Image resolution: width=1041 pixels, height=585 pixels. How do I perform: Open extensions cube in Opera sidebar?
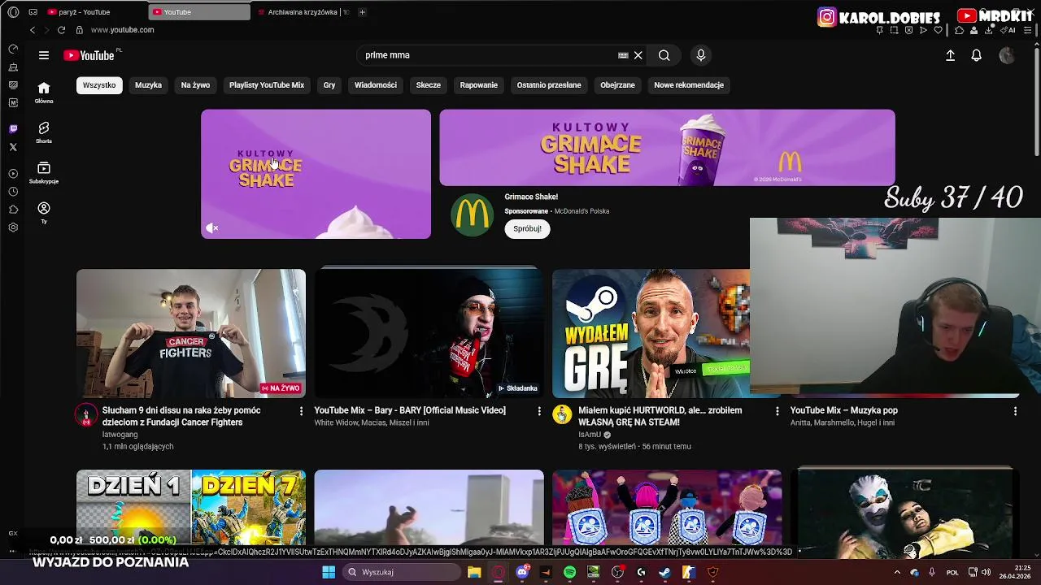point(13,210)
